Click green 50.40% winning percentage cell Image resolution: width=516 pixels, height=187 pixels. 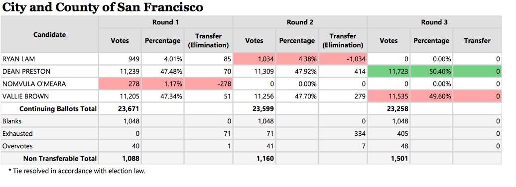pos(431,71)
